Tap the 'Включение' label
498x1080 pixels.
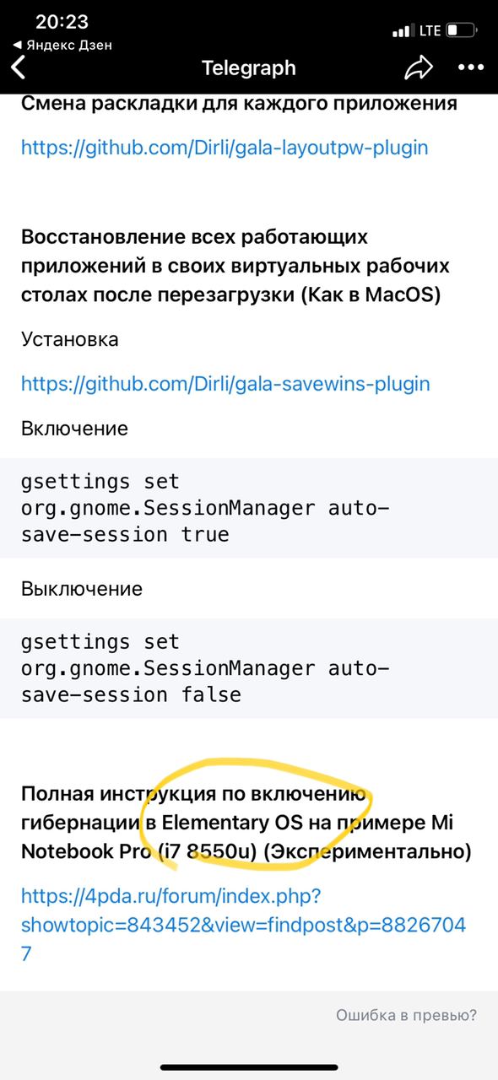[74, 428]
